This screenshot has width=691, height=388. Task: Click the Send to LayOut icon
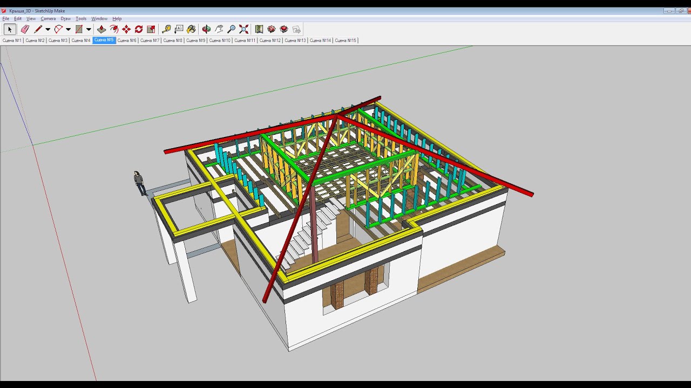296,29
